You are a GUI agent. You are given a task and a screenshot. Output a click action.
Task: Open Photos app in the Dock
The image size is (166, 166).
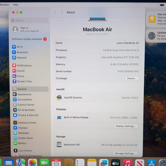[x=32, y=162]
